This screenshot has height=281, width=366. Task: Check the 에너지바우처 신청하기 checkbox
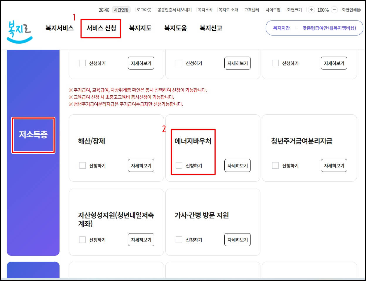pyautogui.click(x=179, y=165)
